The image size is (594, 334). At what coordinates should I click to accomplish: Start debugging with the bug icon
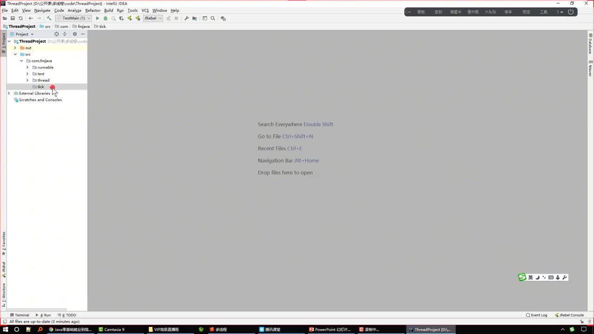(105, 19)
